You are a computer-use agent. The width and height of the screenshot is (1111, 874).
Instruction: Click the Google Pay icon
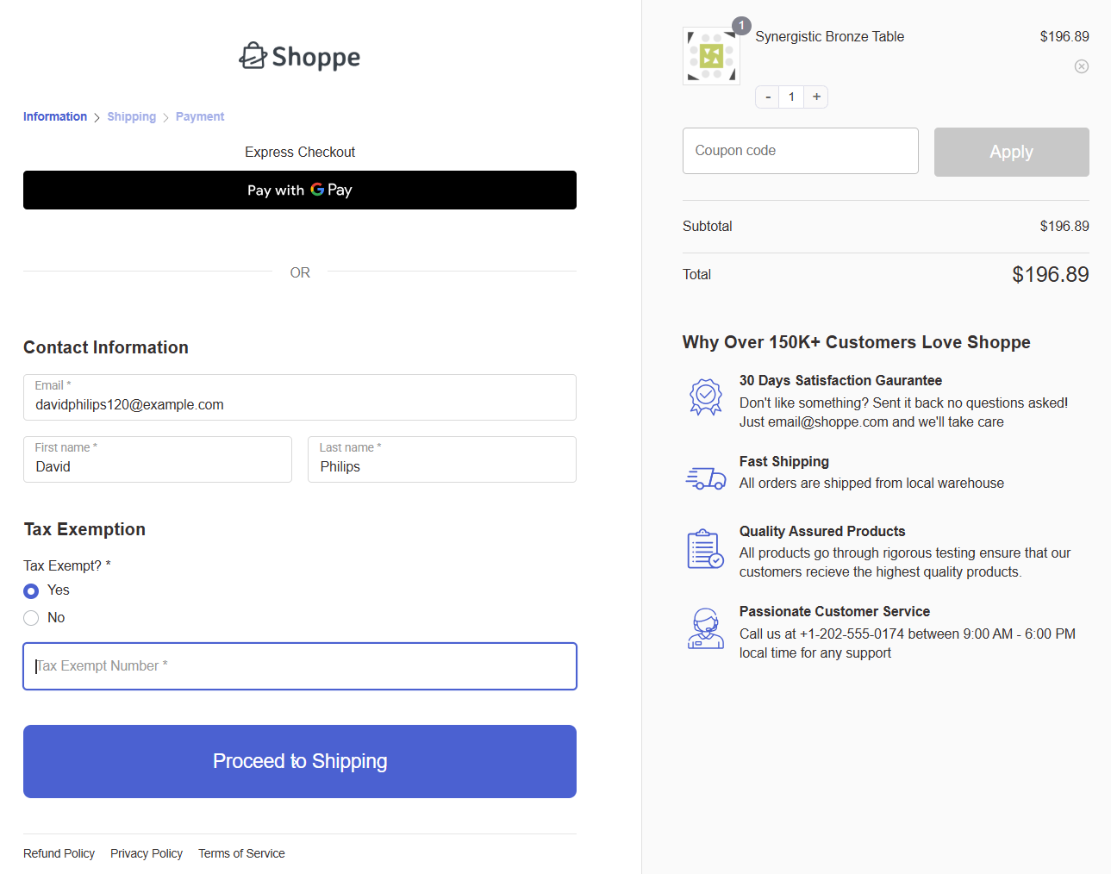(x=318, y=190)
